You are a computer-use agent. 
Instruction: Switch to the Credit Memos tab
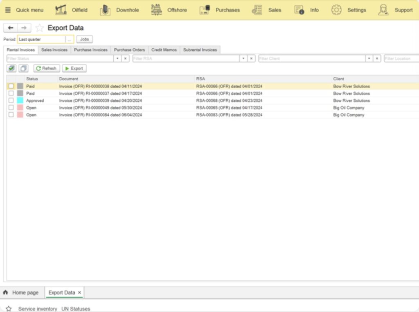pos(164,50)
